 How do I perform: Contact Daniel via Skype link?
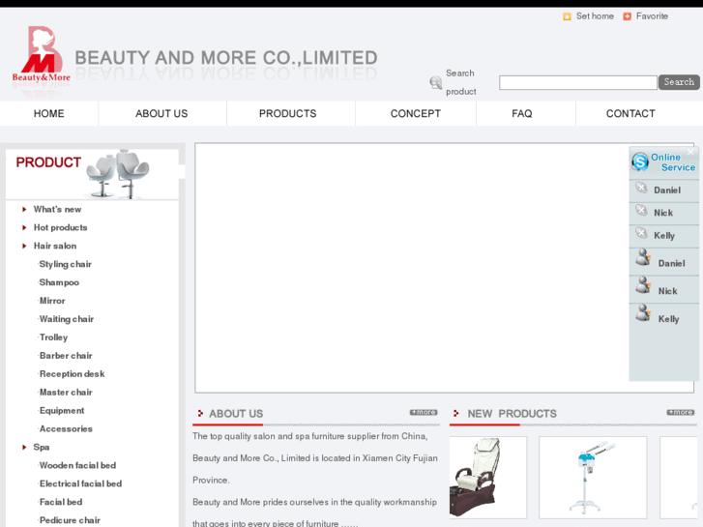(x=667, y=190)
